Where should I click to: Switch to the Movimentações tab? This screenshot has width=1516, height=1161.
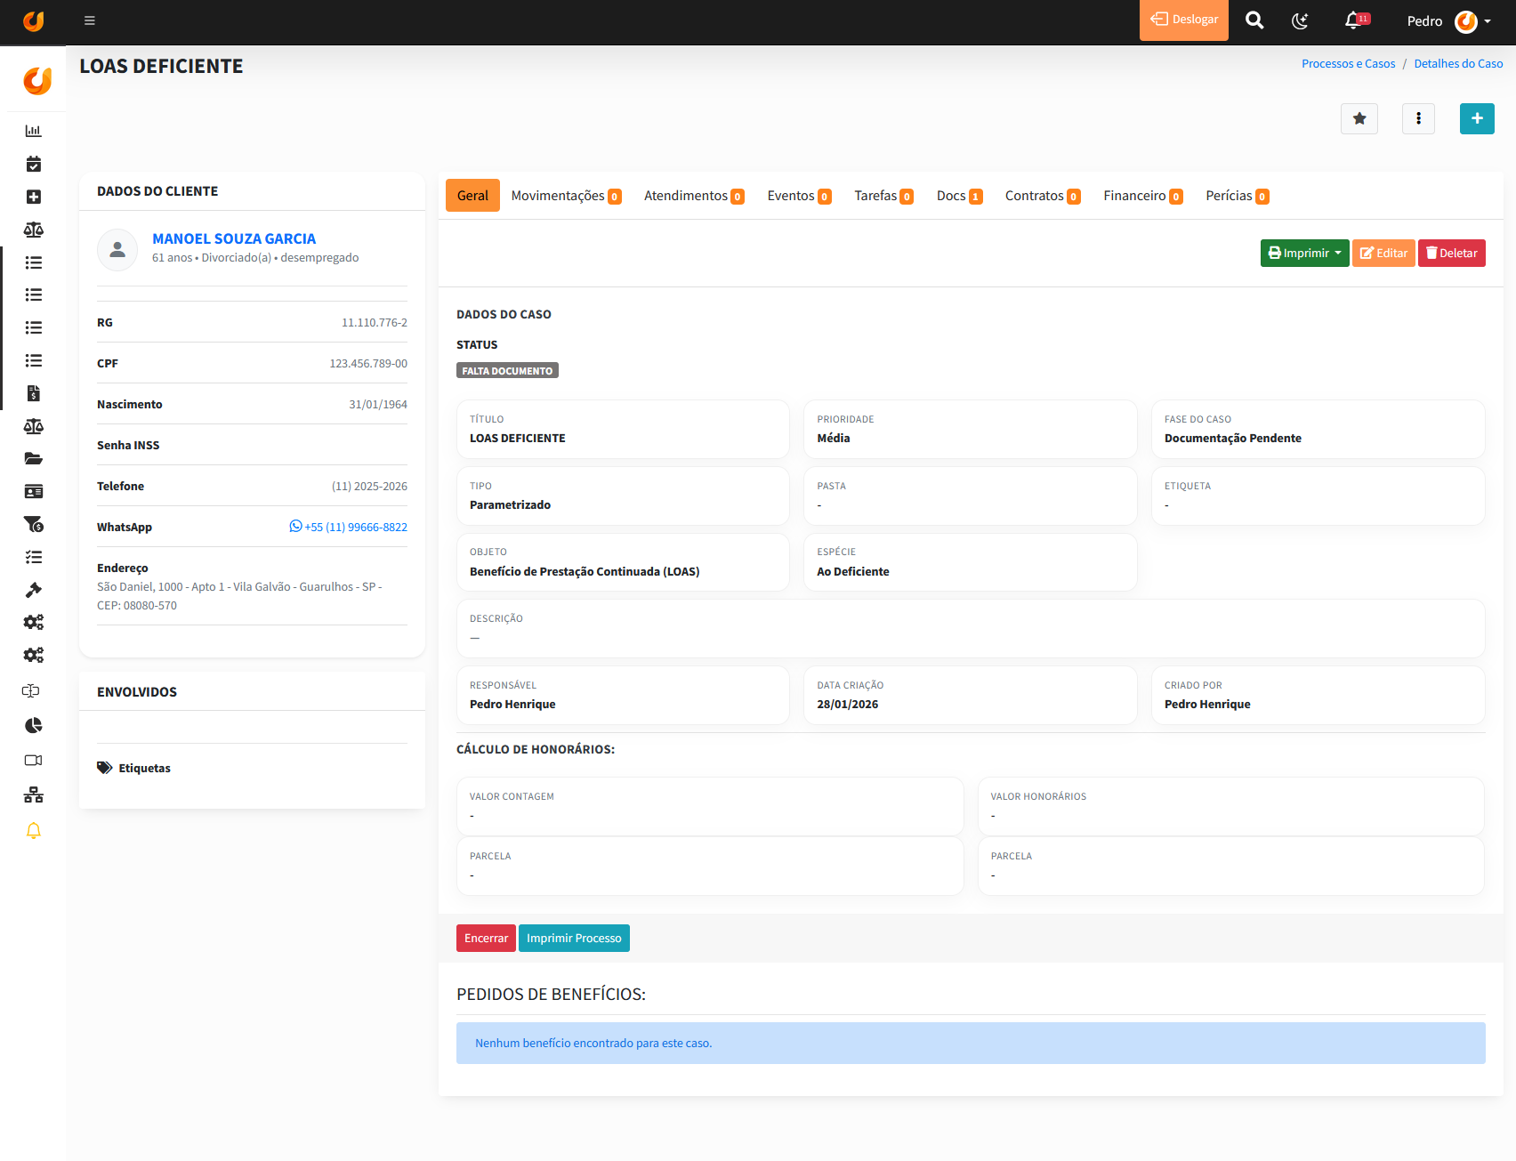point(566,196)
